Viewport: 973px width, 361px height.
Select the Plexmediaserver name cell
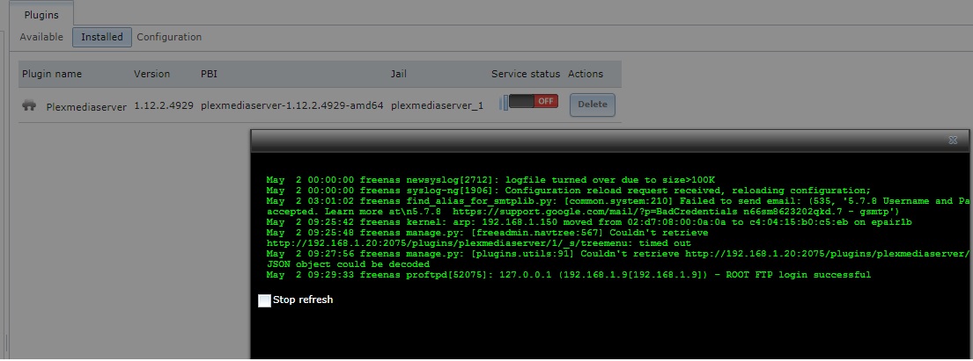click(x=86, y=106)
